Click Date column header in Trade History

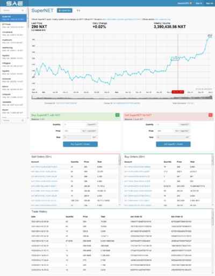coord(33,217)
